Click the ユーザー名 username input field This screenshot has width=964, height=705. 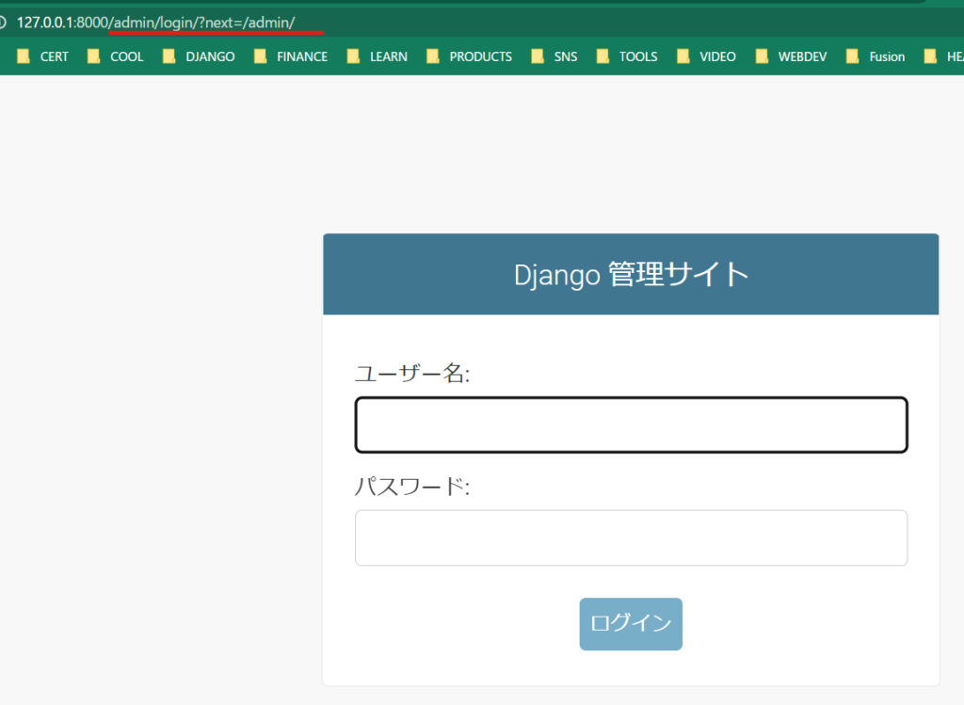(631, 425)
